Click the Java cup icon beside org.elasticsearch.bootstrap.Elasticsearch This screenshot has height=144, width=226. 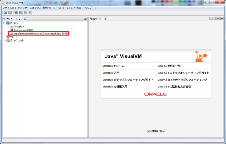[12, 33]
